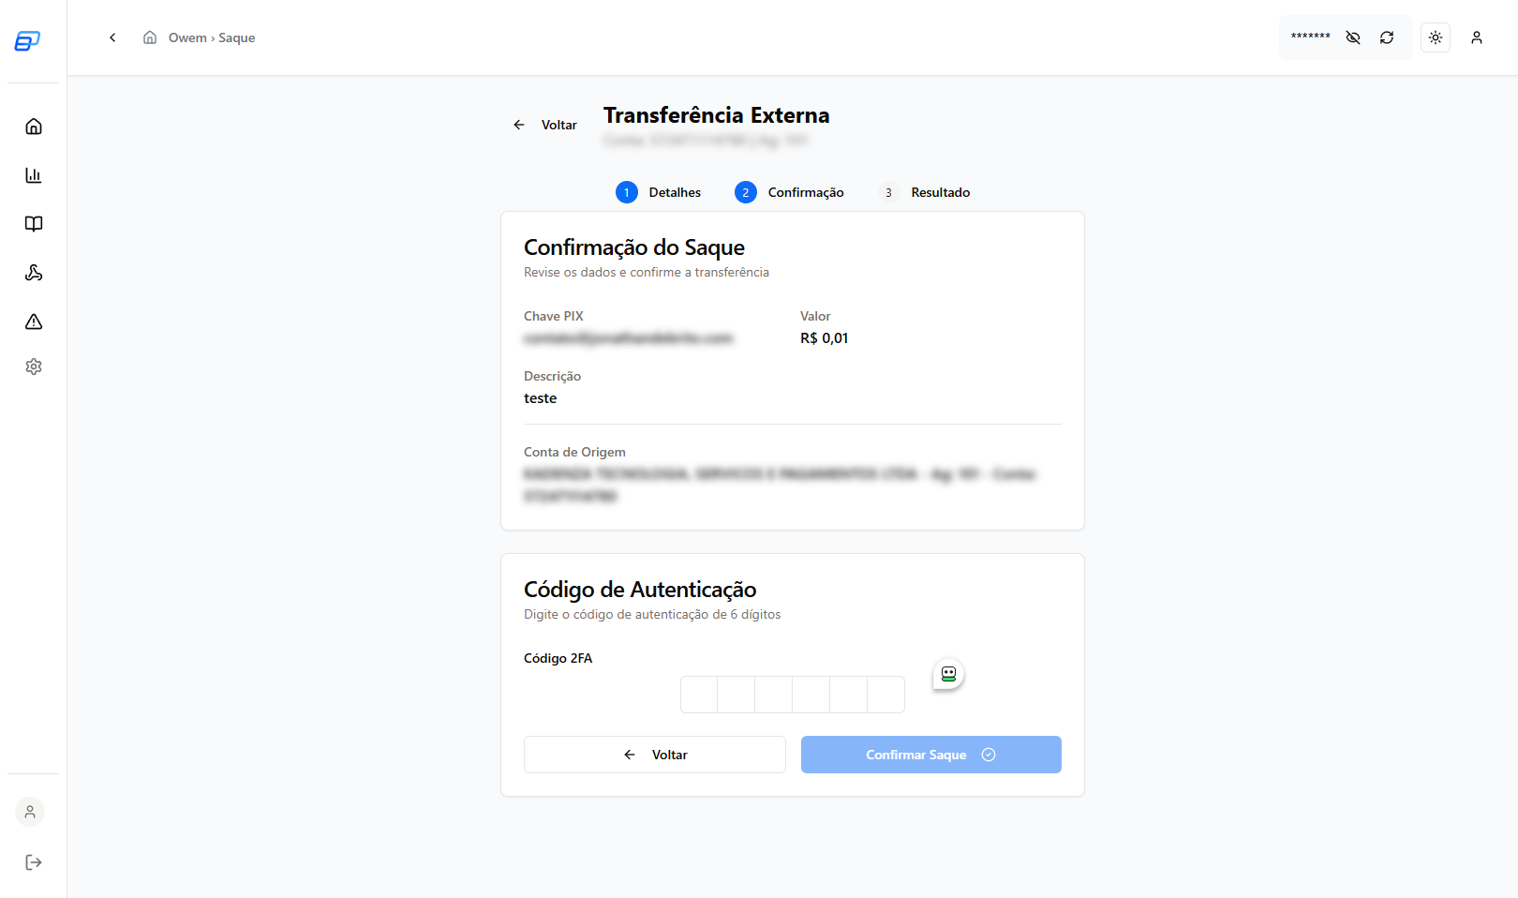This screenshot has height=898, width=1518.
Task: Click the Owem breadcrumb link
Action: [x=187, y=37]
